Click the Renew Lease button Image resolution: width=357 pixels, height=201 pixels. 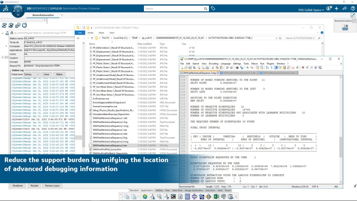tap(52, 186)
